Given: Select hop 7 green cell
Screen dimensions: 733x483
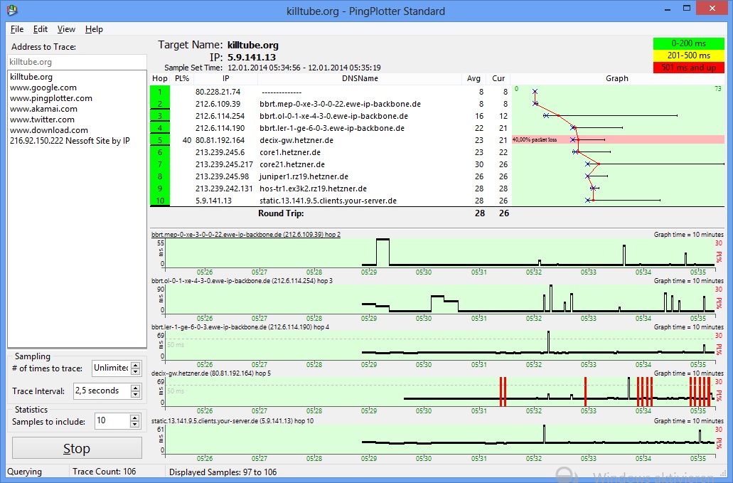Looking at the screenshot, I should (x=160, y=164).
